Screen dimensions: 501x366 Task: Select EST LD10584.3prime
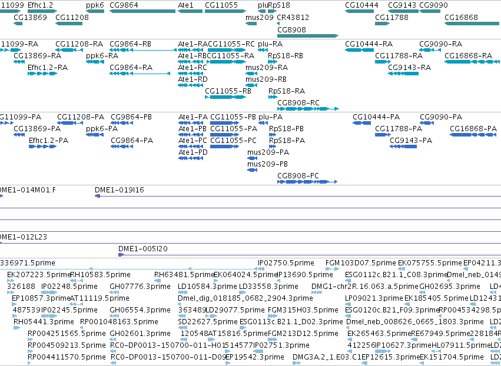(x=183, y=292)
